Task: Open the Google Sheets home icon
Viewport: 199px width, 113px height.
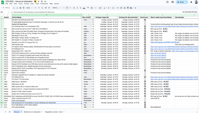Action: [2, 2]
